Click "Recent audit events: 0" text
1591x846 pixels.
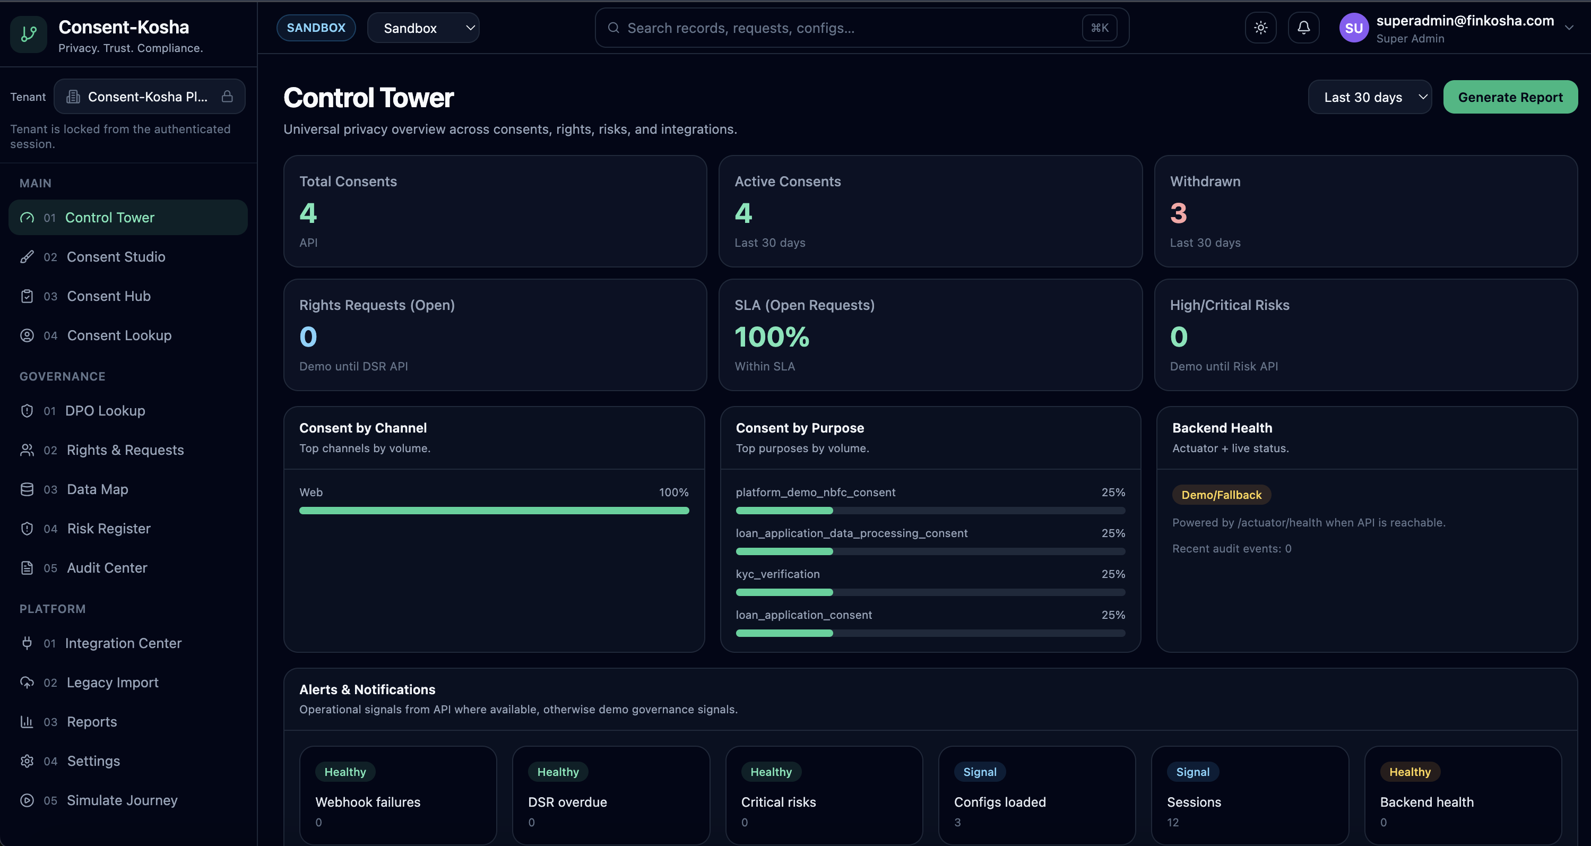point(1232,548)
